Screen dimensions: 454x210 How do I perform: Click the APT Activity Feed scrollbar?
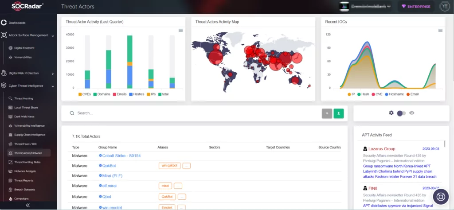click(x=445, y=144)
